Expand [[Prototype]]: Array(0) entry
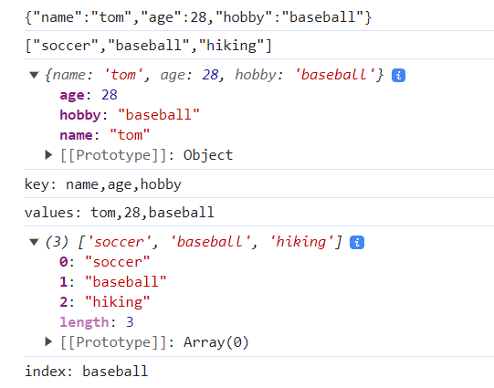Screen dimensions: 494x388 tap(48, 341)
